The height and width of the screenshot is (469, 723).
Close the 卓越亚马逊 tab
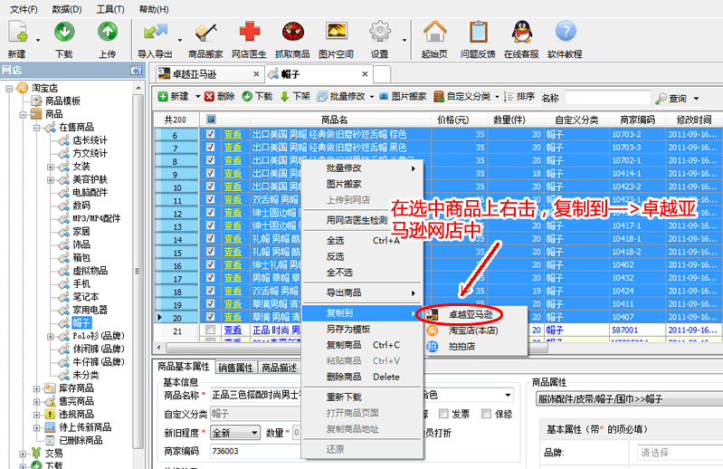click(256, 74)
